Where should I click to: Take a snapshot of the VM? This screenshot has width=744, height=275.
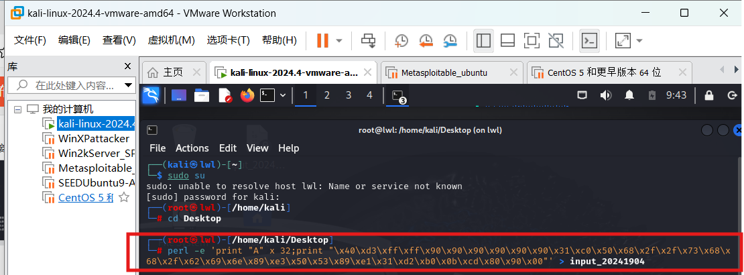click(x=401, y=41)
